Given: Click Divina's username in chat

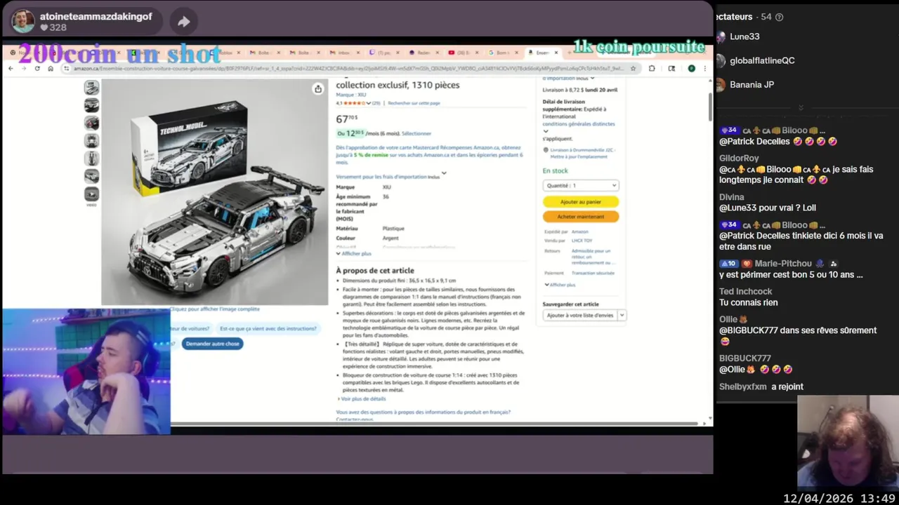Looking at the screenshot, I should pos(731,197).
